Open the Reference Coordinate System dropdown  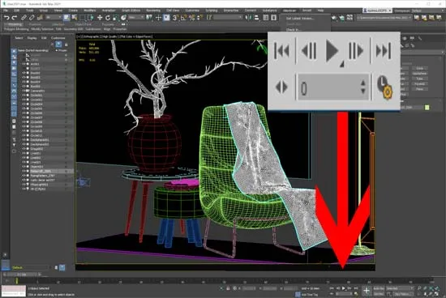(136, 18)
